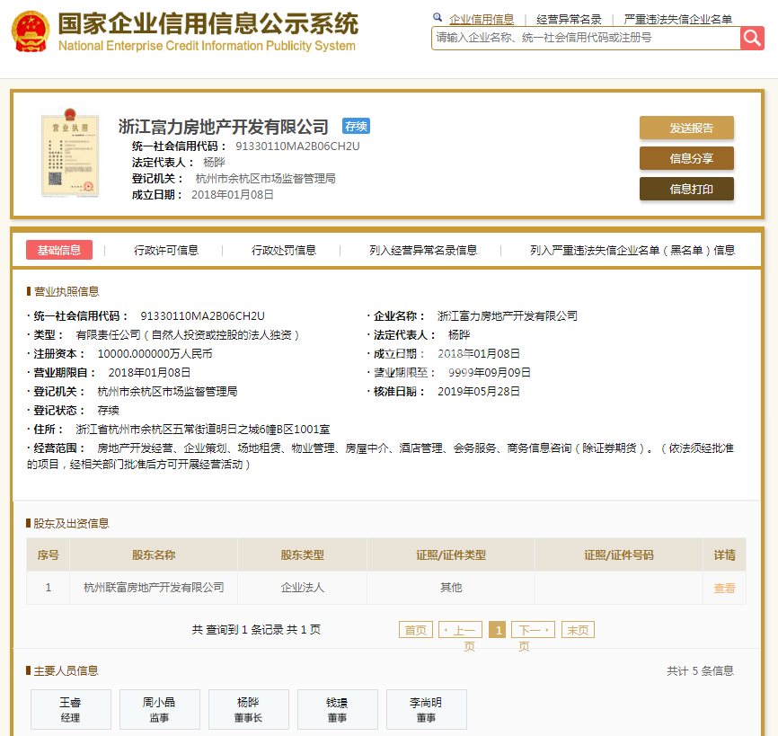Screen dimensions: 778x736
Task: Click the small magnifier icon beside 企业信用信息
Action: point(438,18)
